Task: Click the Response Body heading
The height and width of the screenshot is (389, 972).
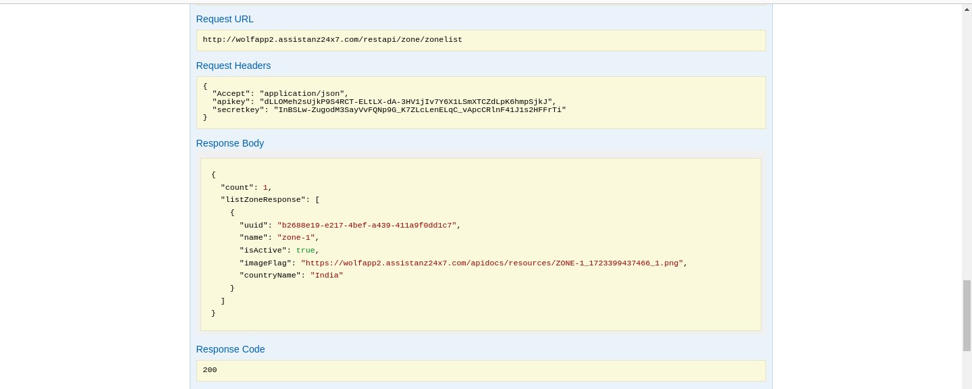Action: coord(230,143)
